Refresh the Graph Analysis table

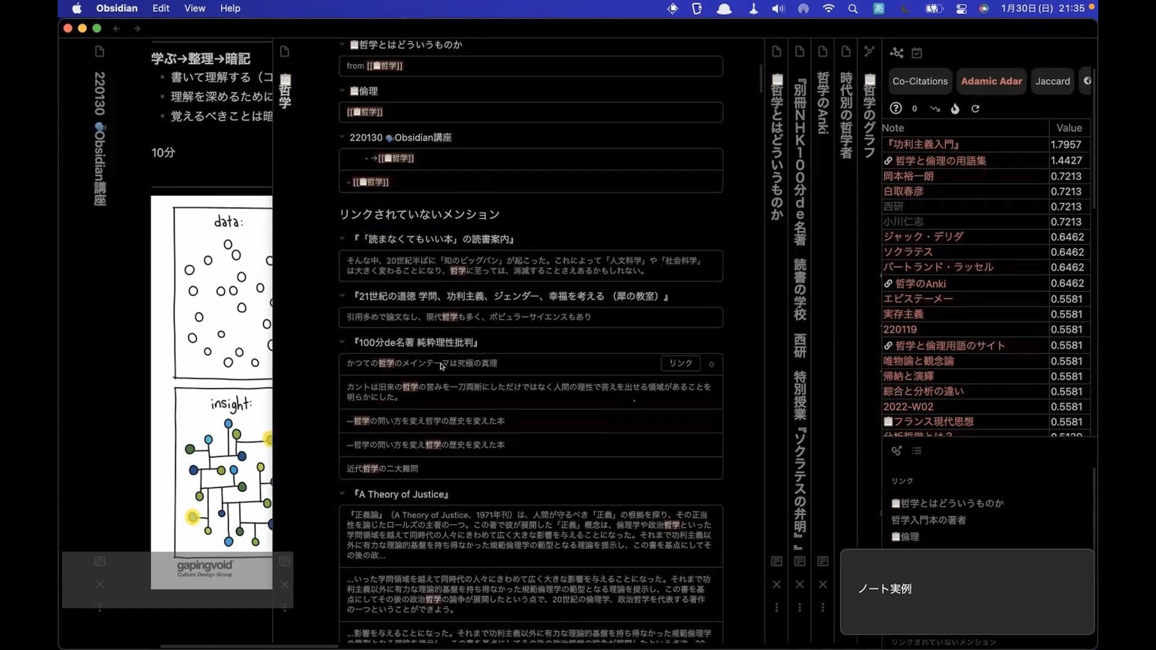pyautogui.click(x=975, y=108)
